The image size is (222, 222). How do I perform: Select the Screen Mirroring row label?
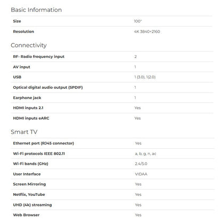point(29,185)
